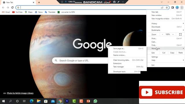185x104 pixels.
Task: Click the browser back arrow
Action: pos(3,8)
